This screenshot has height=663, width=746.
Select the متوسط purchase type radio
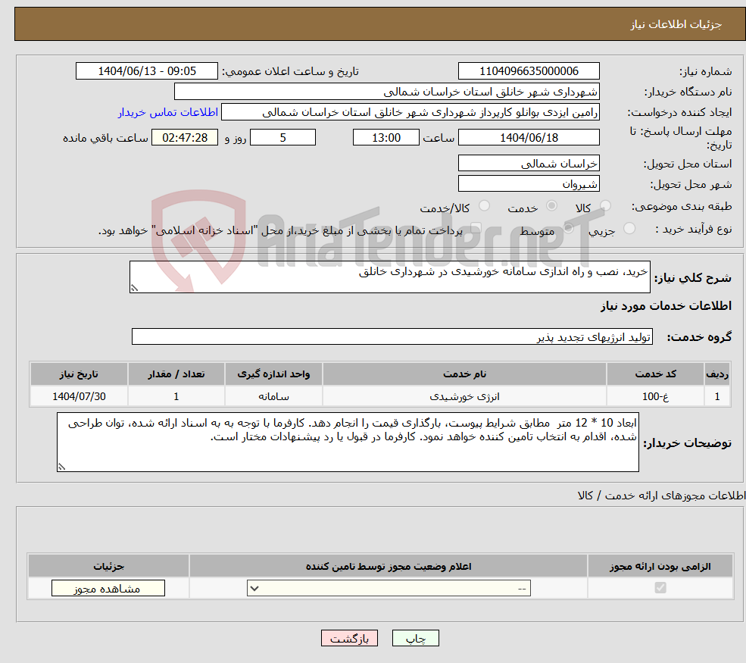[x=569, y=228]
